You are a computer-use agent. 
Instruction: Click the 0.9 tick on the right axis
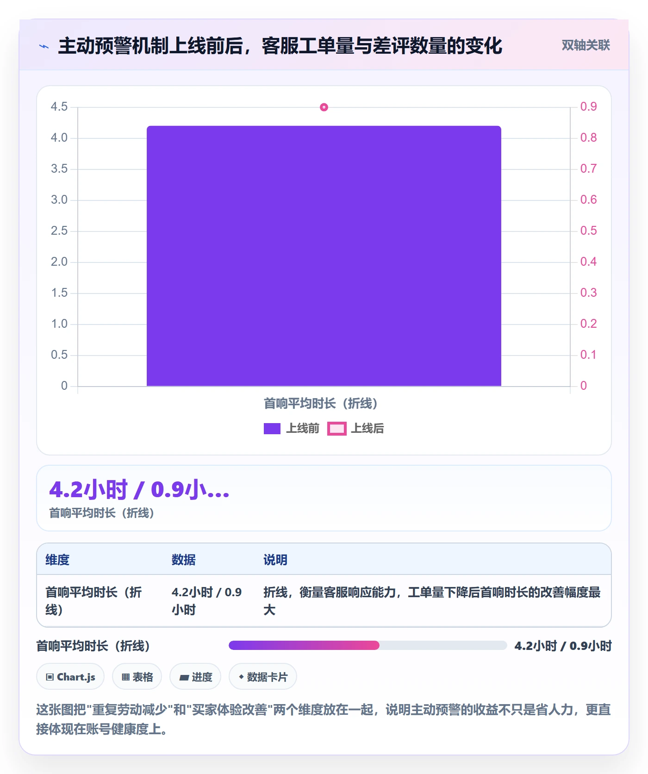click(x=589, y=107)
